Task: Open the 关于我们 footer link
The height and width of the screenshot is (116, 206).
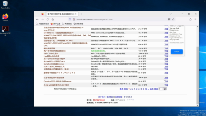Action: (x=102, y=97)
